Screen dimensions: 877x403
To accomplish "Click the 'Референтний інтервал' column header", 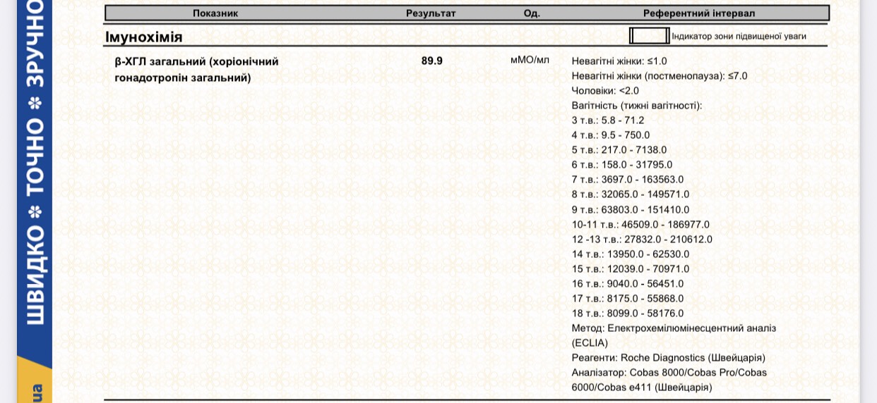I will (698, 13).
